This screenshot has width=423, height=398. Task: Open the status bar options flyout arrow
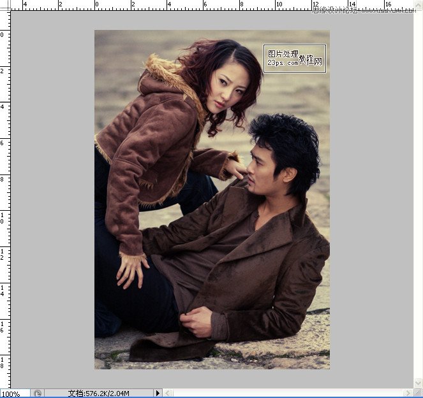[158, 394]
